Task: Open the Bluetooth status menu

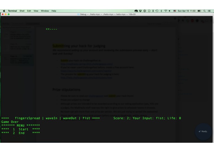Action: coord(161,11)
